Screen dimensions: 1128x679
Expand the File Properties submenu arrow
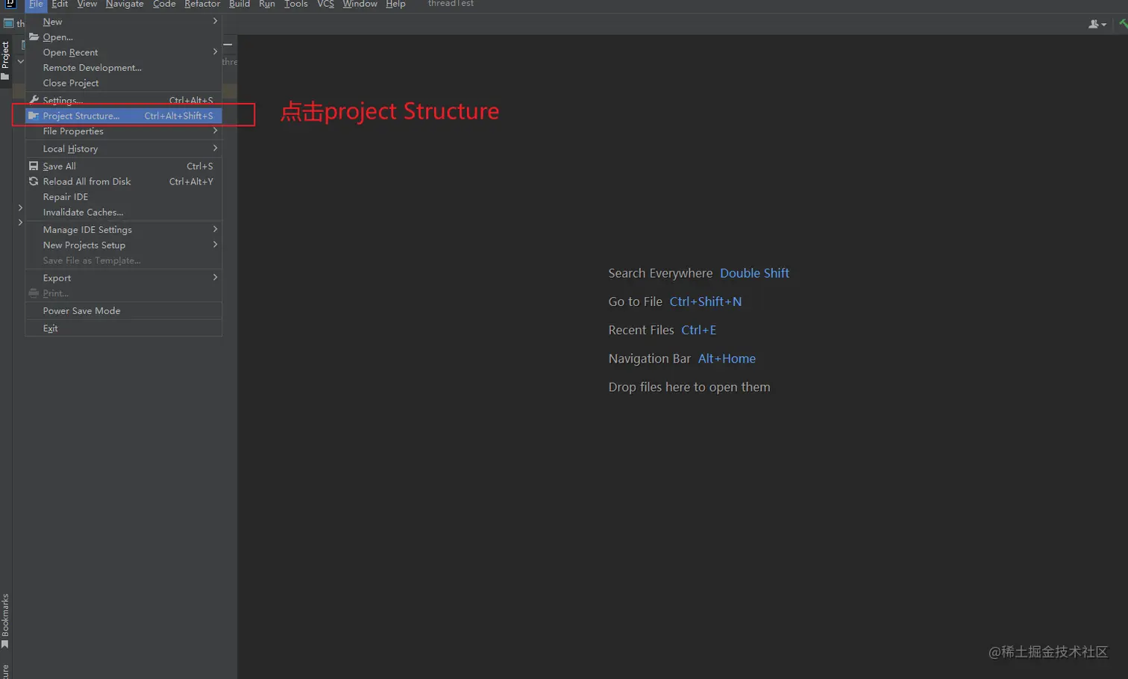tap(215, 131)
